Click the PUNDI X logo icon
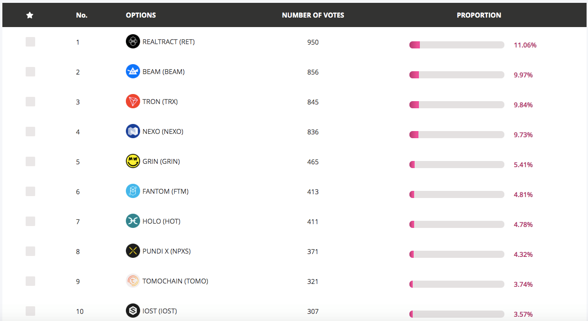The image size is (588, 321). [133, 251]
